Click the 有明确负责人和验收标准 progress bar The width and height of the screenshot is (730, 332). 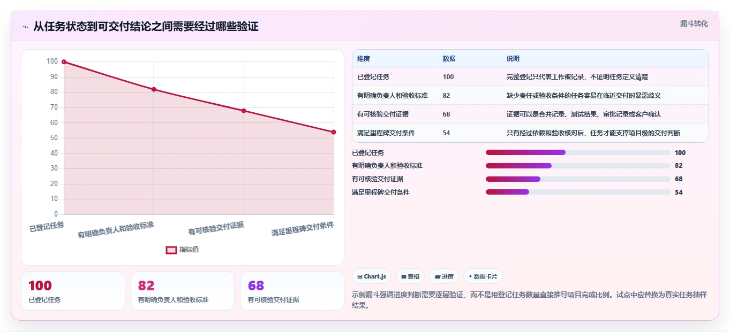point(578,166)
